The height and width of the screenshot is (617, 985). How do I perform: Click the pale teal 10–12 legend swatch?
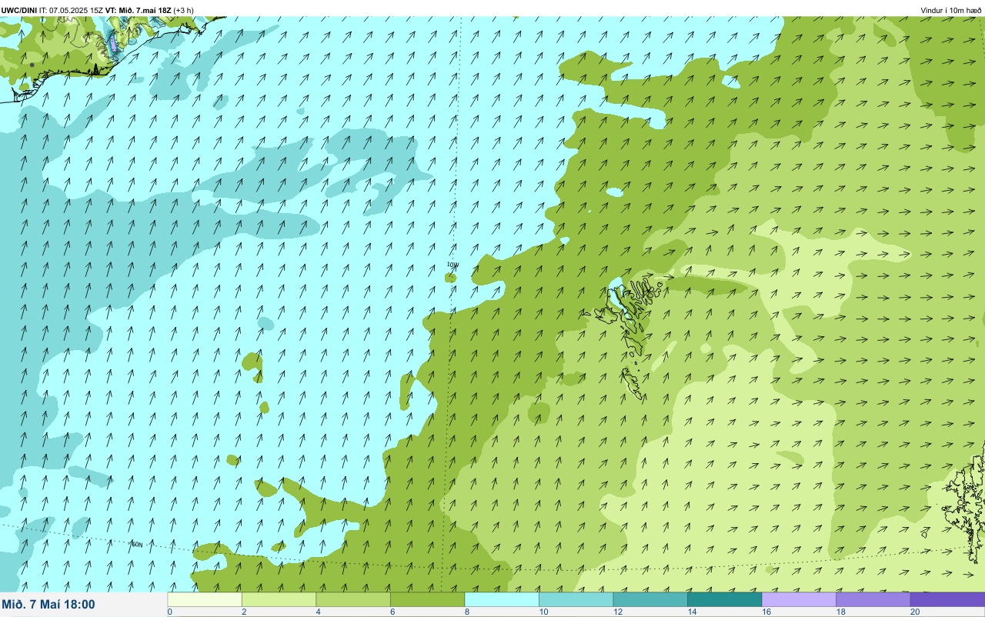(576, 599)
